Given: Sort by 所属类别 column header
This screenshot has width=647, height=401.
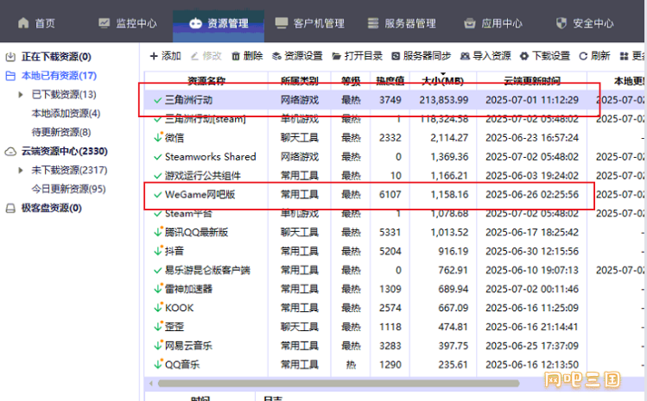Looking at the screenshot, I should click(x=300, y=81).
